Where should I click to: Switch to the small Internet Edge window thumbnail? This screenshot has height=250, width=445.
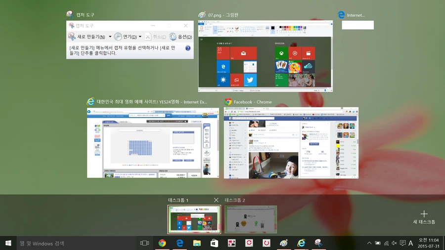point(357,25)
